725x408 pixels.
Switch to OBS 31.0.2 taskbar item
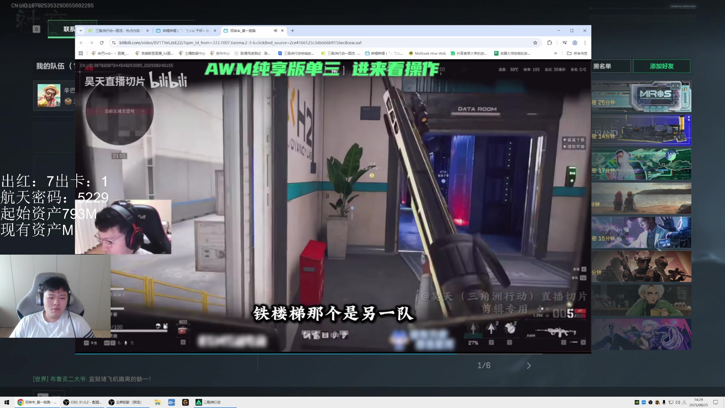[82, 402]
